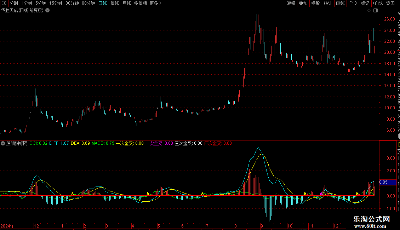Click the 复权 adjustment button
Viewport: 400px width, 230px height.
click(291, 3)
